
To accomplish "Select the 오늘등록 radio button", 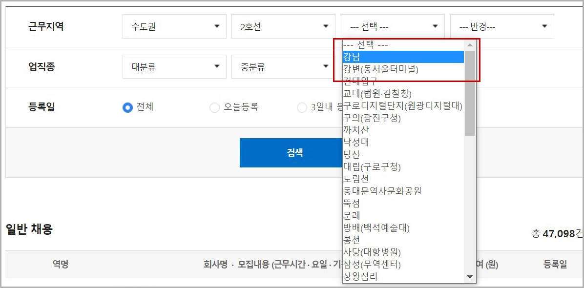I will click(214, 108).
